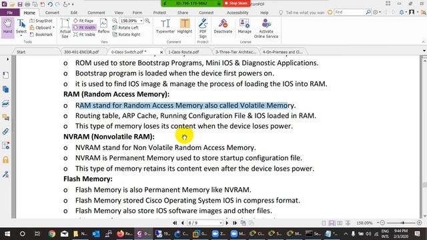Toggle Fit Width view
The height and width of the screenshot is (240, 427).
coord(84,27)
